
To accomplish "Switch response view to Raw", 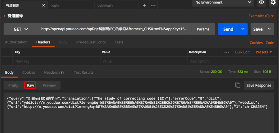I will pyautogui.click(x=30, y=85).
